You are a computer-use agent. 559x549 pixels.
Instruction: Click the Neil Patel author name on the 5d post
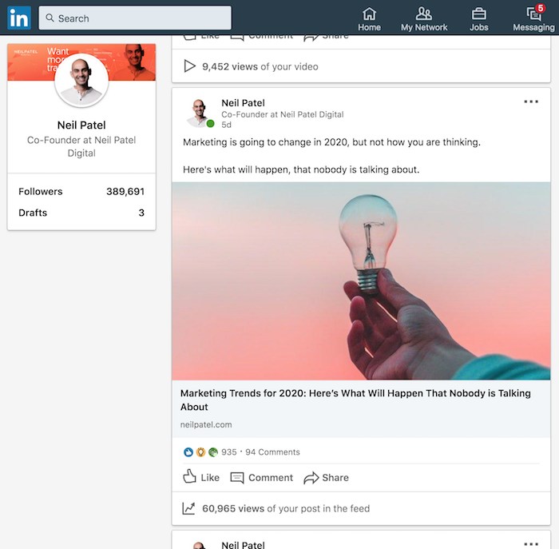[243, 103]
